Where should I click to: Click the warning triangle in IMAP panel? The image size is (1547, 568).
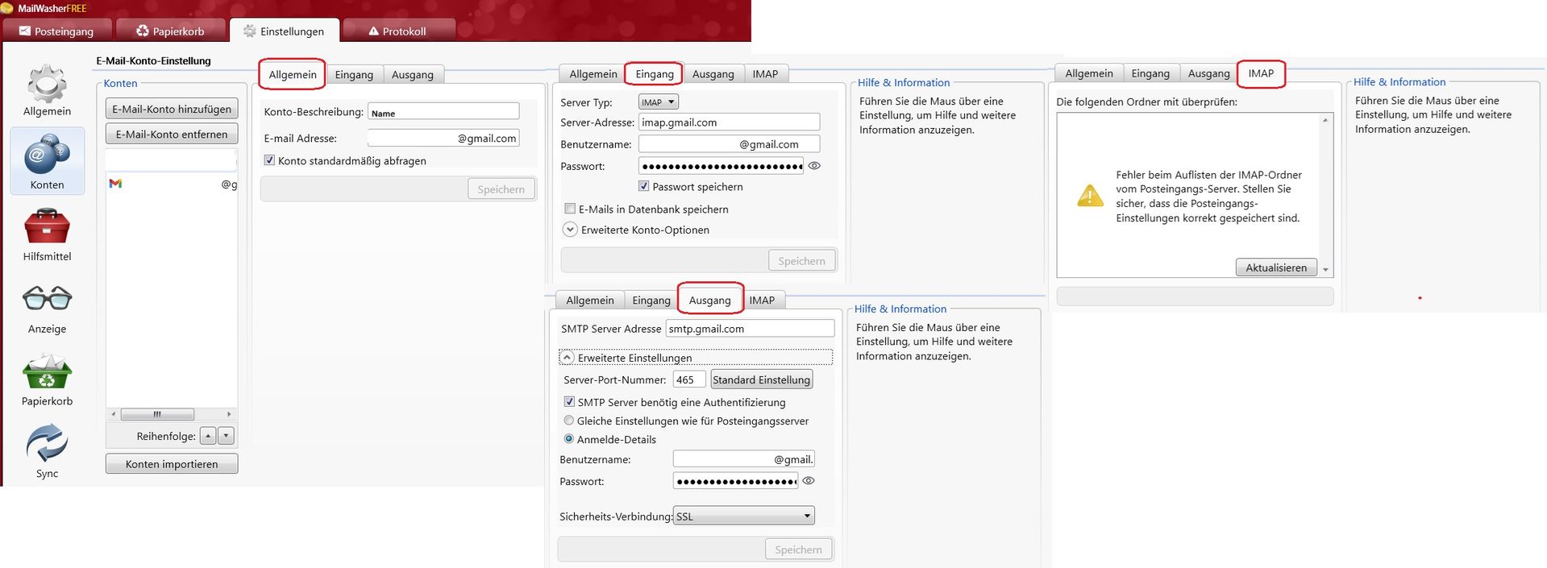[1090, 195]
